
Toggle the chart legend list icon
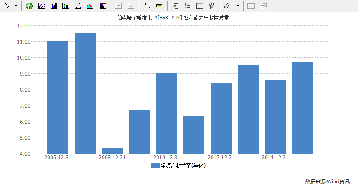[x=187, y=6]
